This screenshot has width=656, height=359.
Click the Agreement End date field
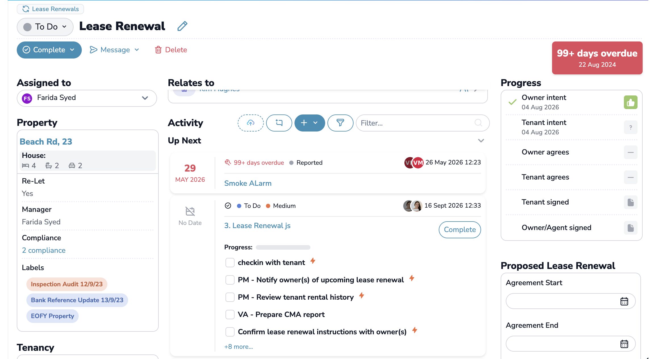(x=571, y=344)
